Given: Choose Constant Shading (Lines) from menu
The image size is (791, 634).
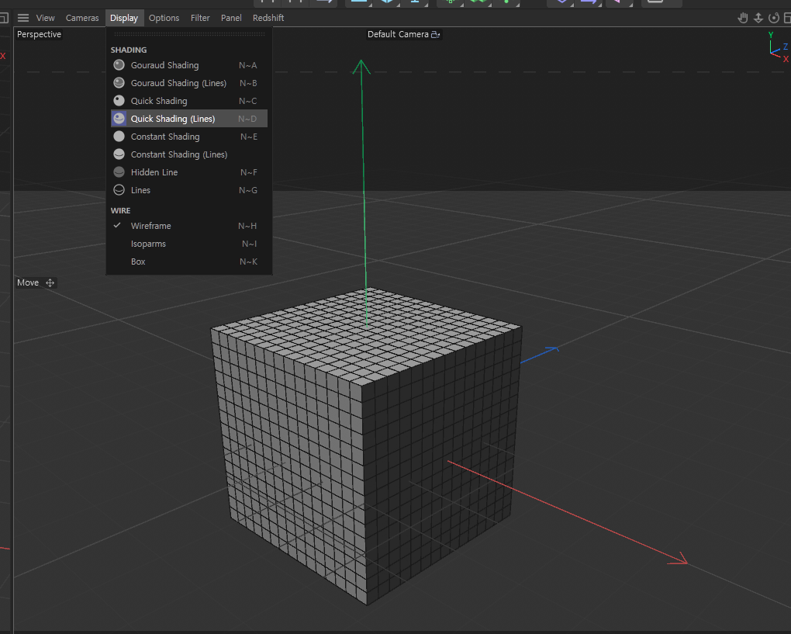Looking at the screenshot, I should tap(178, 154).
